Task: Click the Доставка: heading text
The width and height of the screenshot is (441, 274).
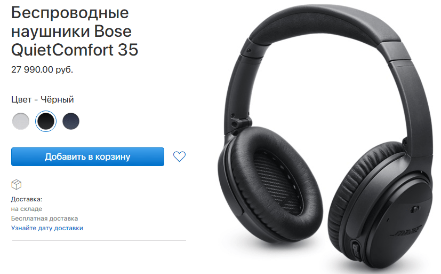Action: pos(27,199)
